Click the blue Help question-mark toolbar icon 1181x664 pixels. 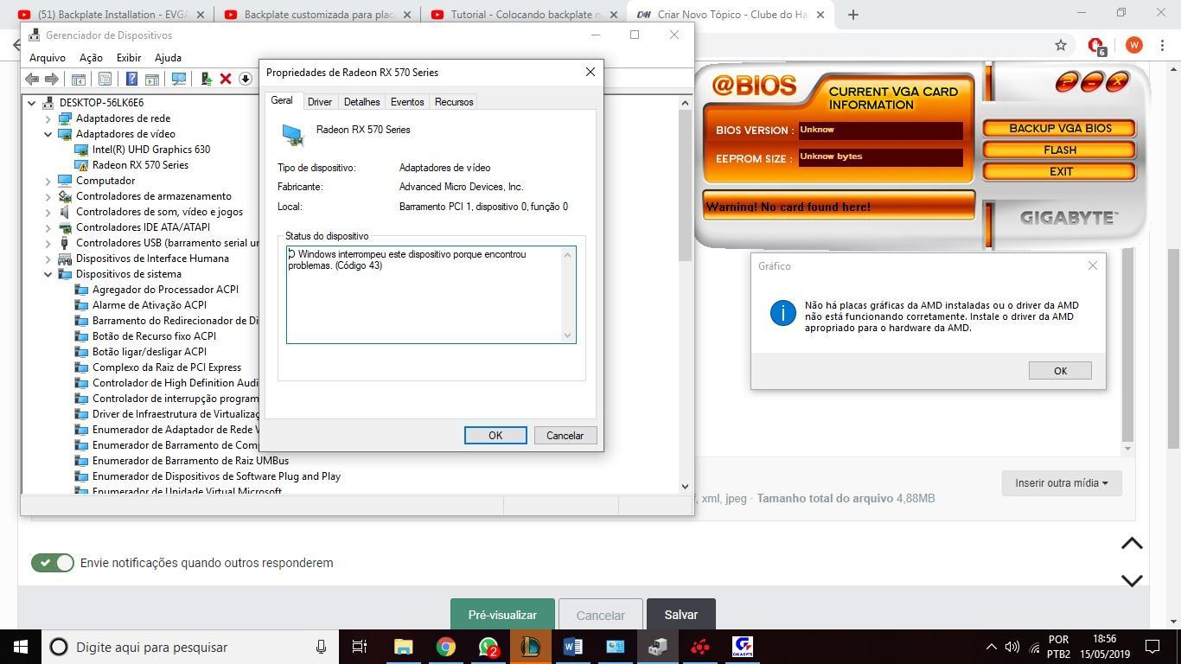tap(131, 79)
